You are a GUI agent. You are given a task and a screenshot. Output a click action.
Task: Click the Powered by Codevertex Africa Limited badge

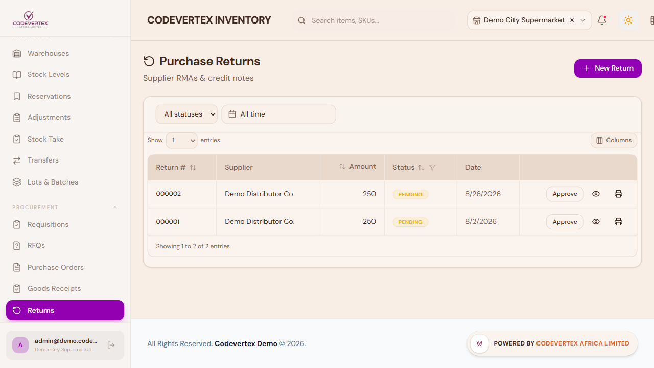[x=552, y=343]
